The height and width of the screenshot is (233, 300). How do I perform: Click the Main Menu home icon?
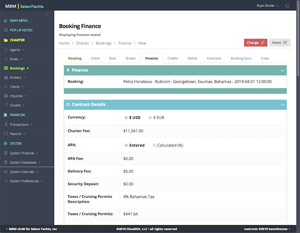click(x=6, y=21)
